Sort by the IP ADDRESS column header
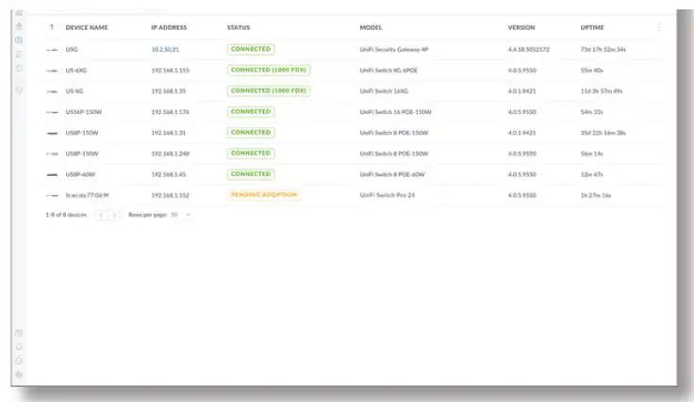694x402 pixels. (169, 27)
